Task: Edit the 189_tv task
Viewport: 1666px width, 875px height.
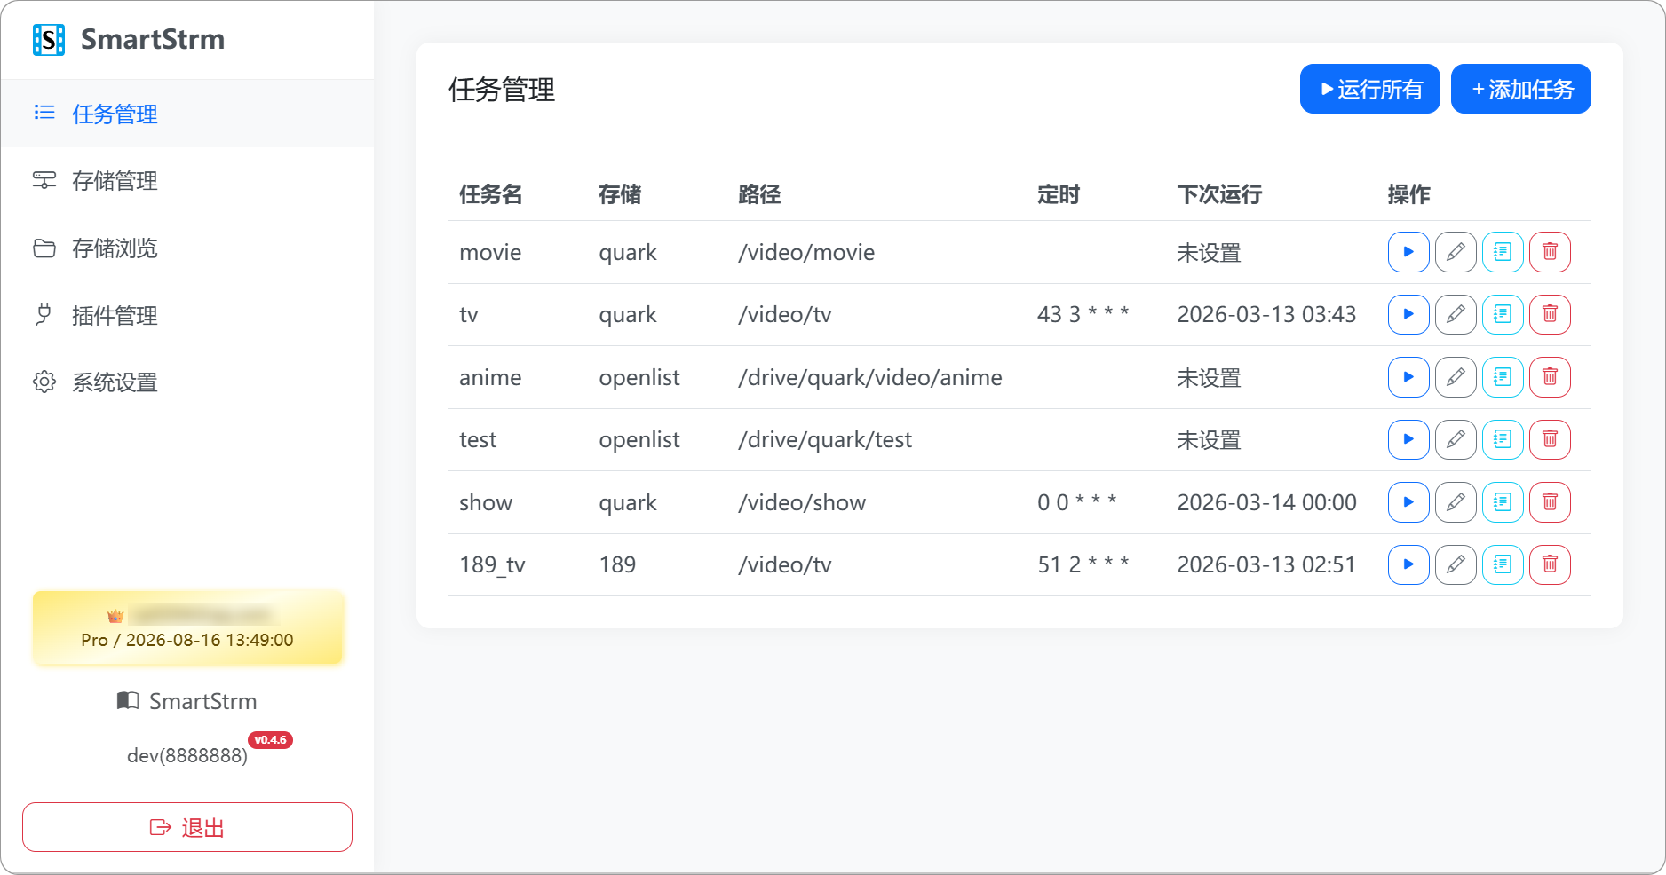Action: click(1455, 564)
